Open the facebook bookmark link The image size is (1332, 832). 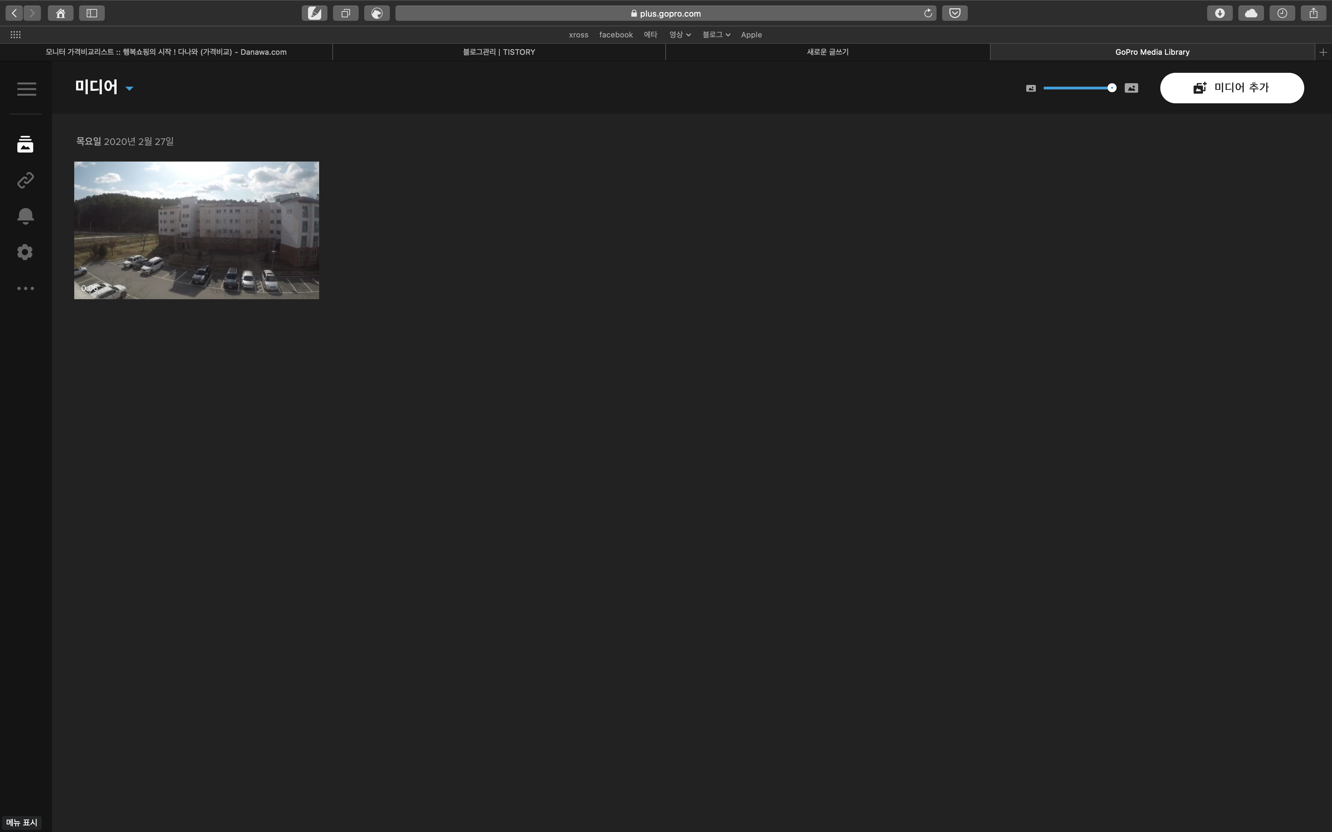tap(615, 35)
